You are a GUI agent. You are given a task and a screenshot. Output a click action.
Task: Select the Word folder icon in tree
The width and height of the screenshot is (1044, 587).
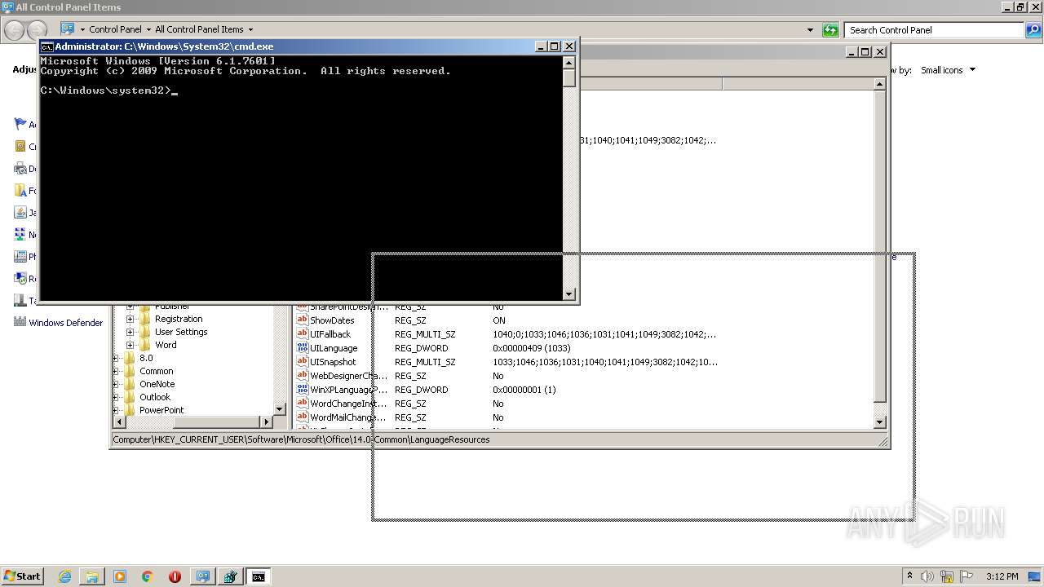[x=145, y=345]
